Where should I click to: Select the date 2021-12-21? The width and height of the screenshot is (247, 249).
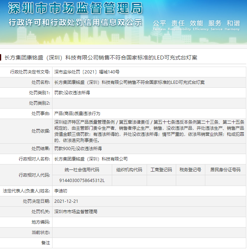pos(66,201)
